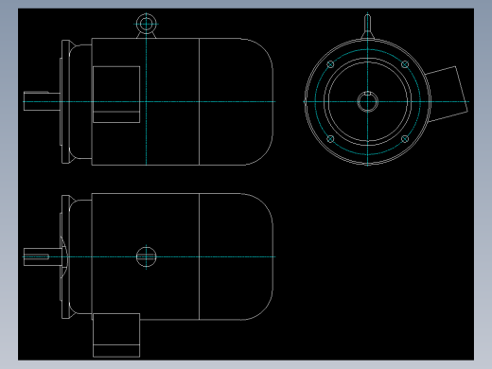Click the output shaft in the bottom-left view
Image resolution: width=492 pixels, height=369 pixels.
coord(43,256)
